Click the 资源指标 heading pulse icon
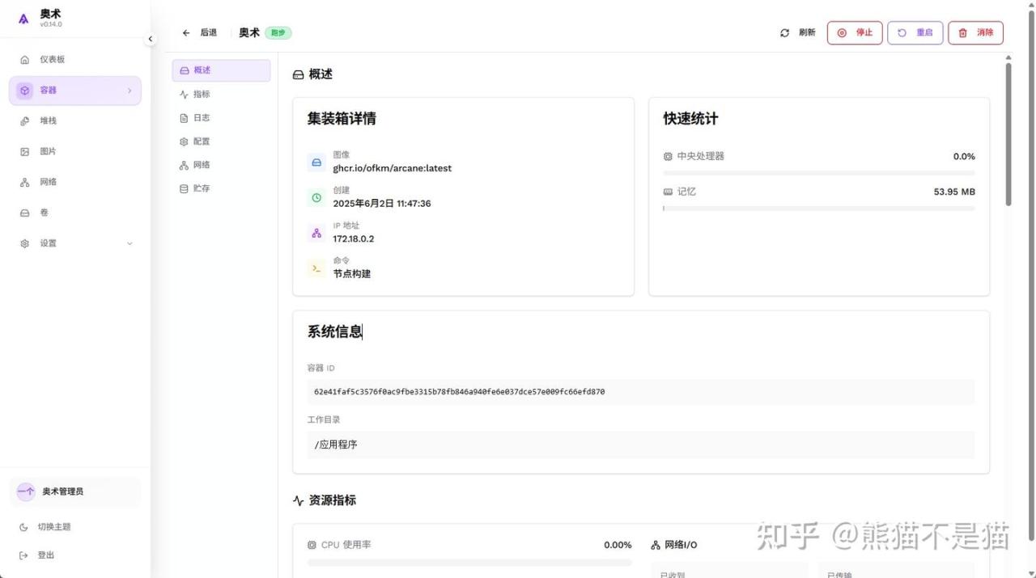This screenshot has width=1036, height=578. click(299, 500)
